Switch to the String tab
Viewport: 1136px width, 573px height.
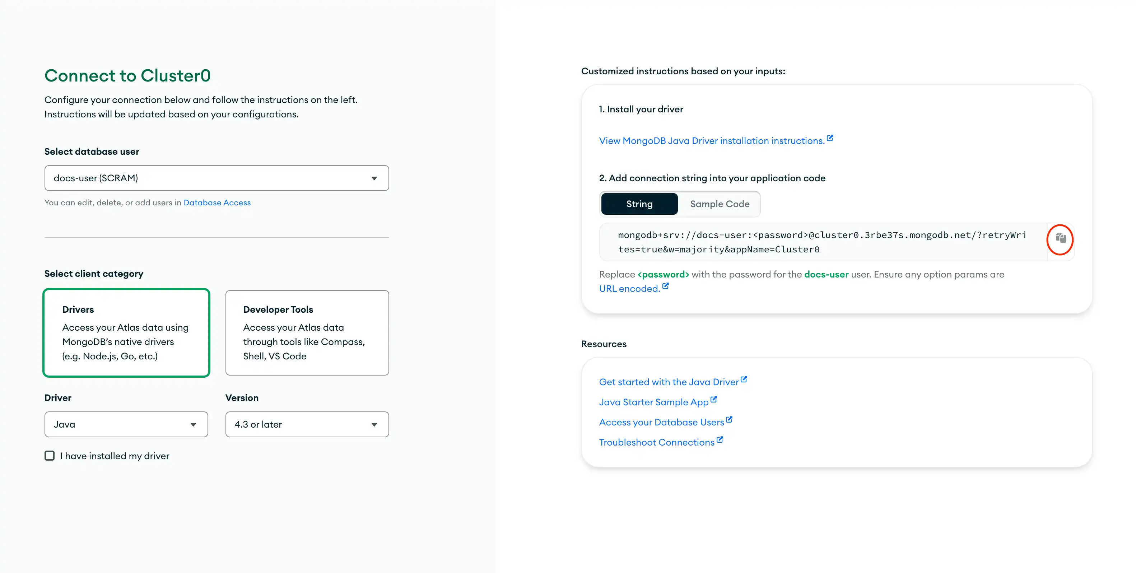click(x=639, y=203)
